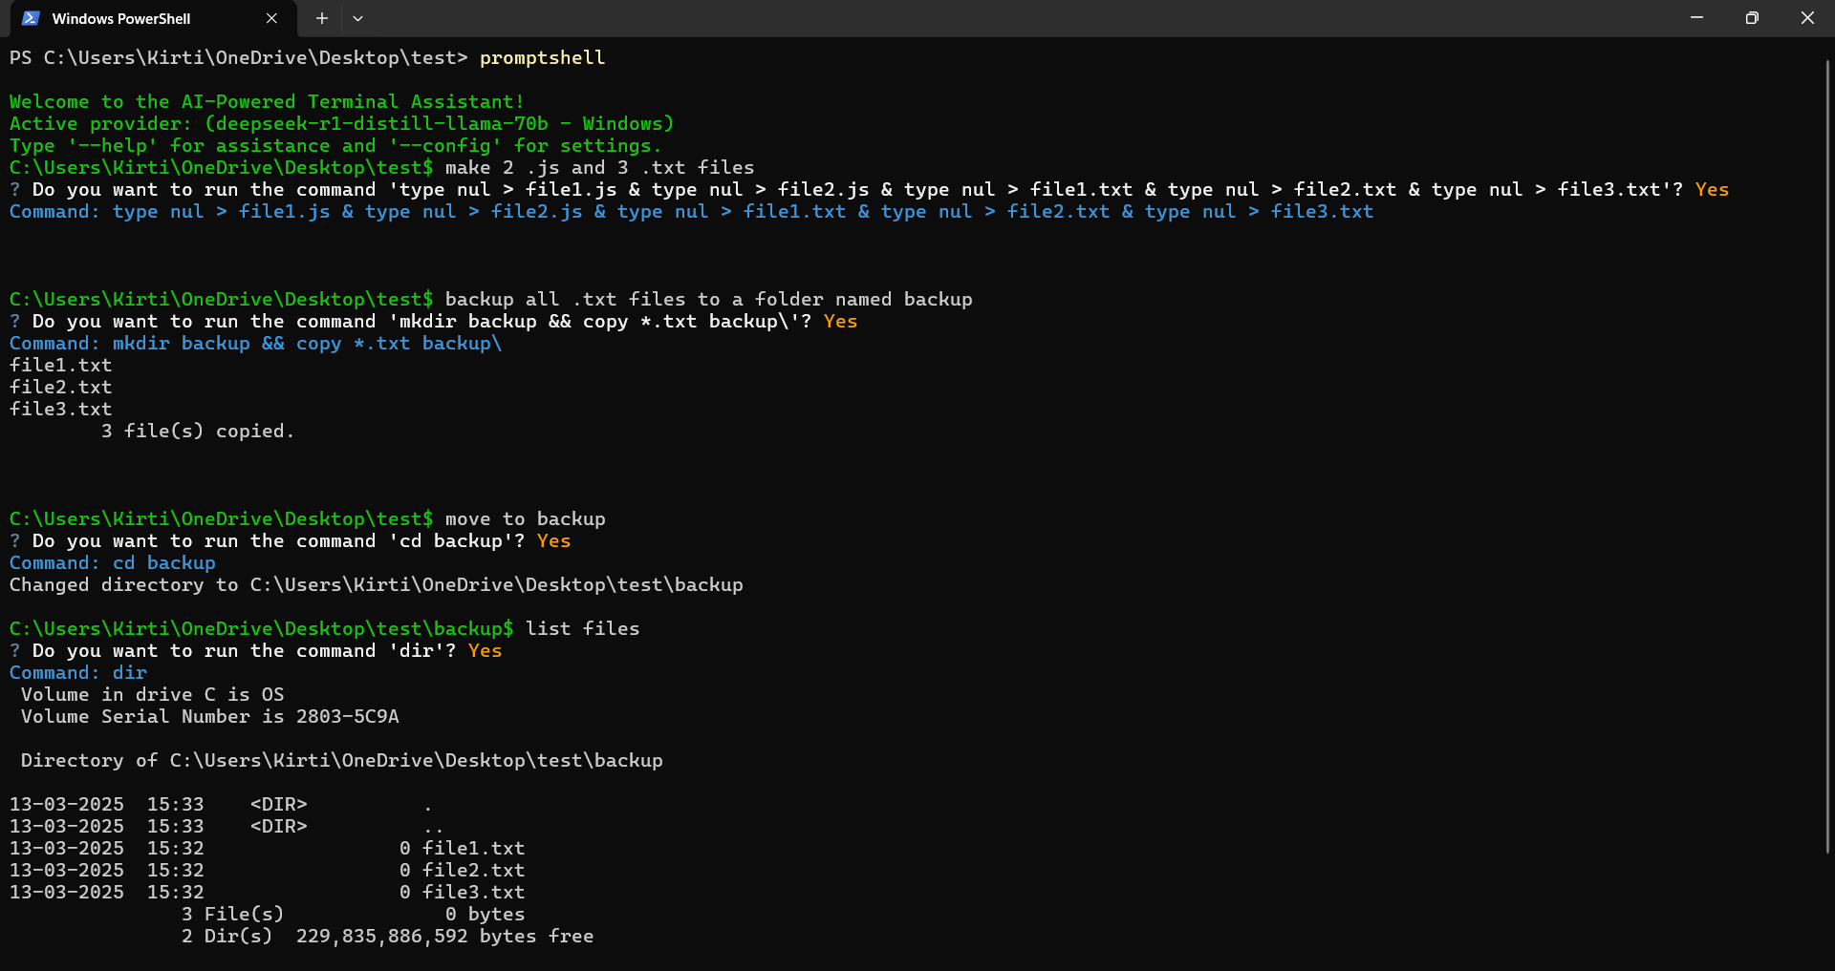Click the 'Yes' answer after 'cd backup' confirmation
This screenshot has width=1835, height=971.
553,541
